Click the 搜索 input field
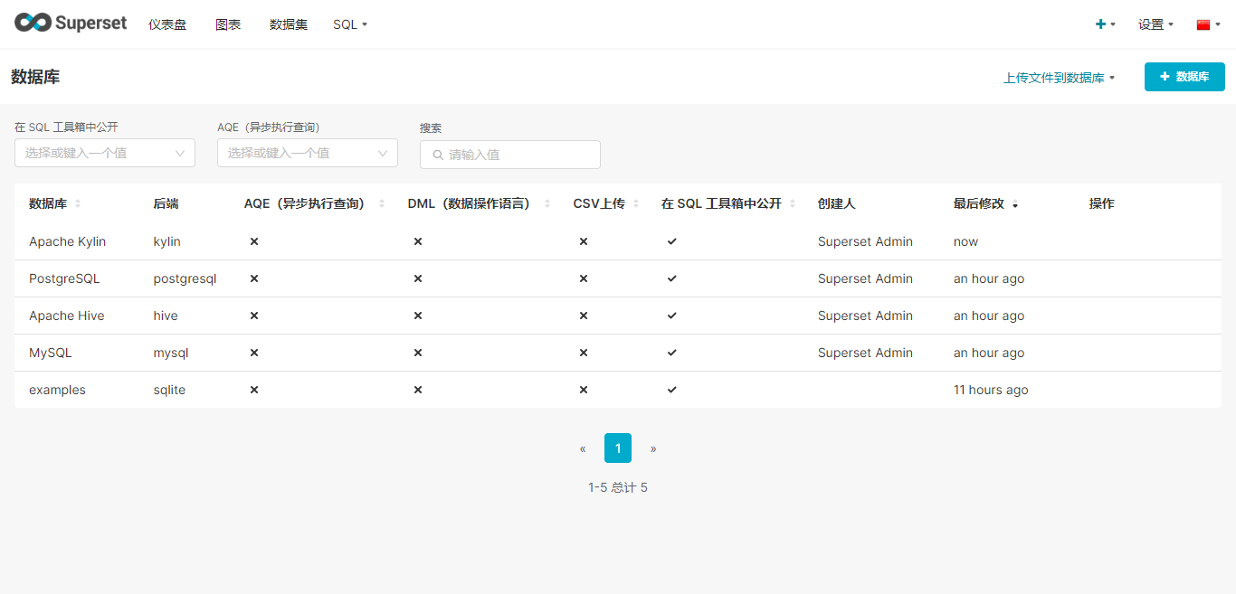The height and width of the screenshot is (594, 1236). coord(510,155)
